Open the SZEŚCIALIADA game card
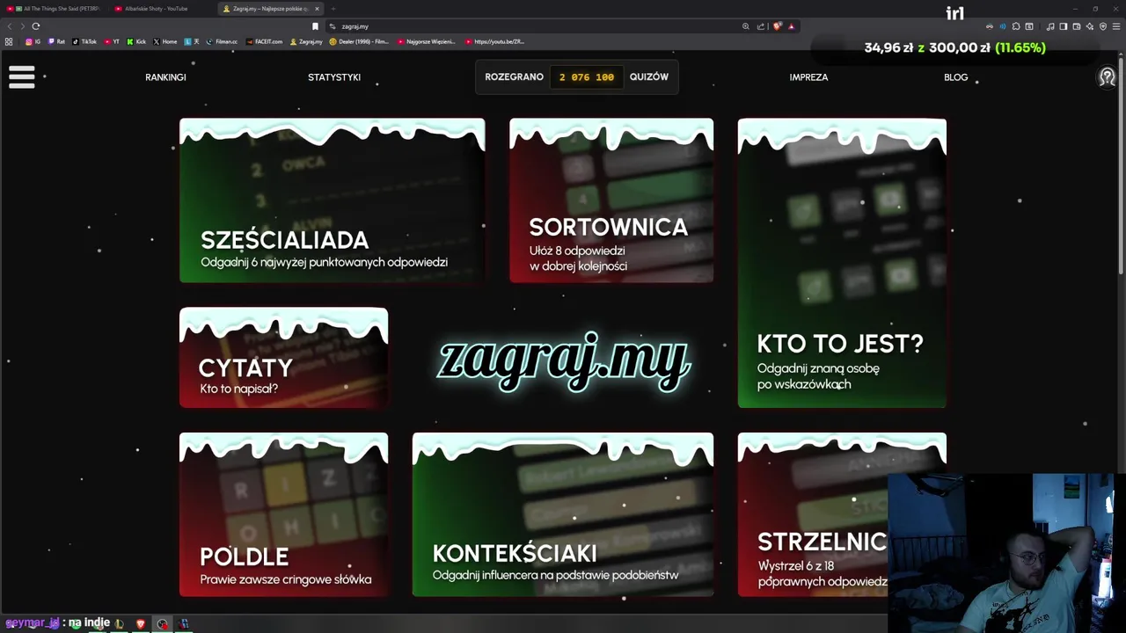The height and width of the screenshot is (633, 1126). [x=332, y=200]
